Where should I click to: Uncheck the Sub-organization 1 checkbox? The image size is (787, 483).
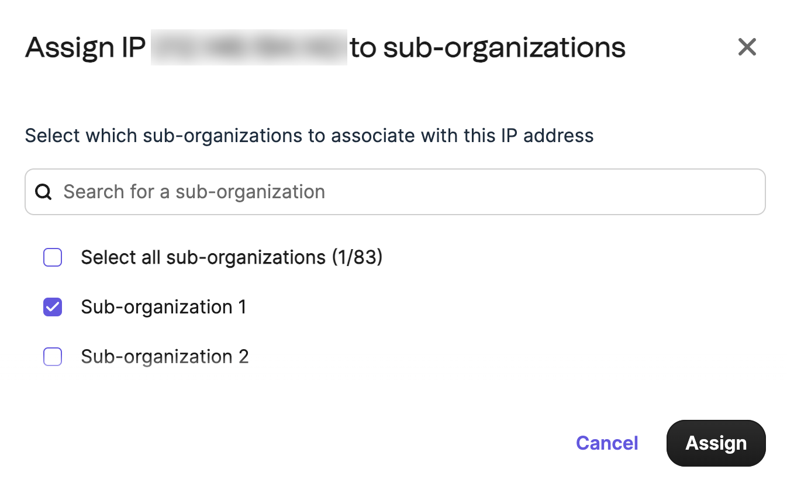(x=53, y=307)
